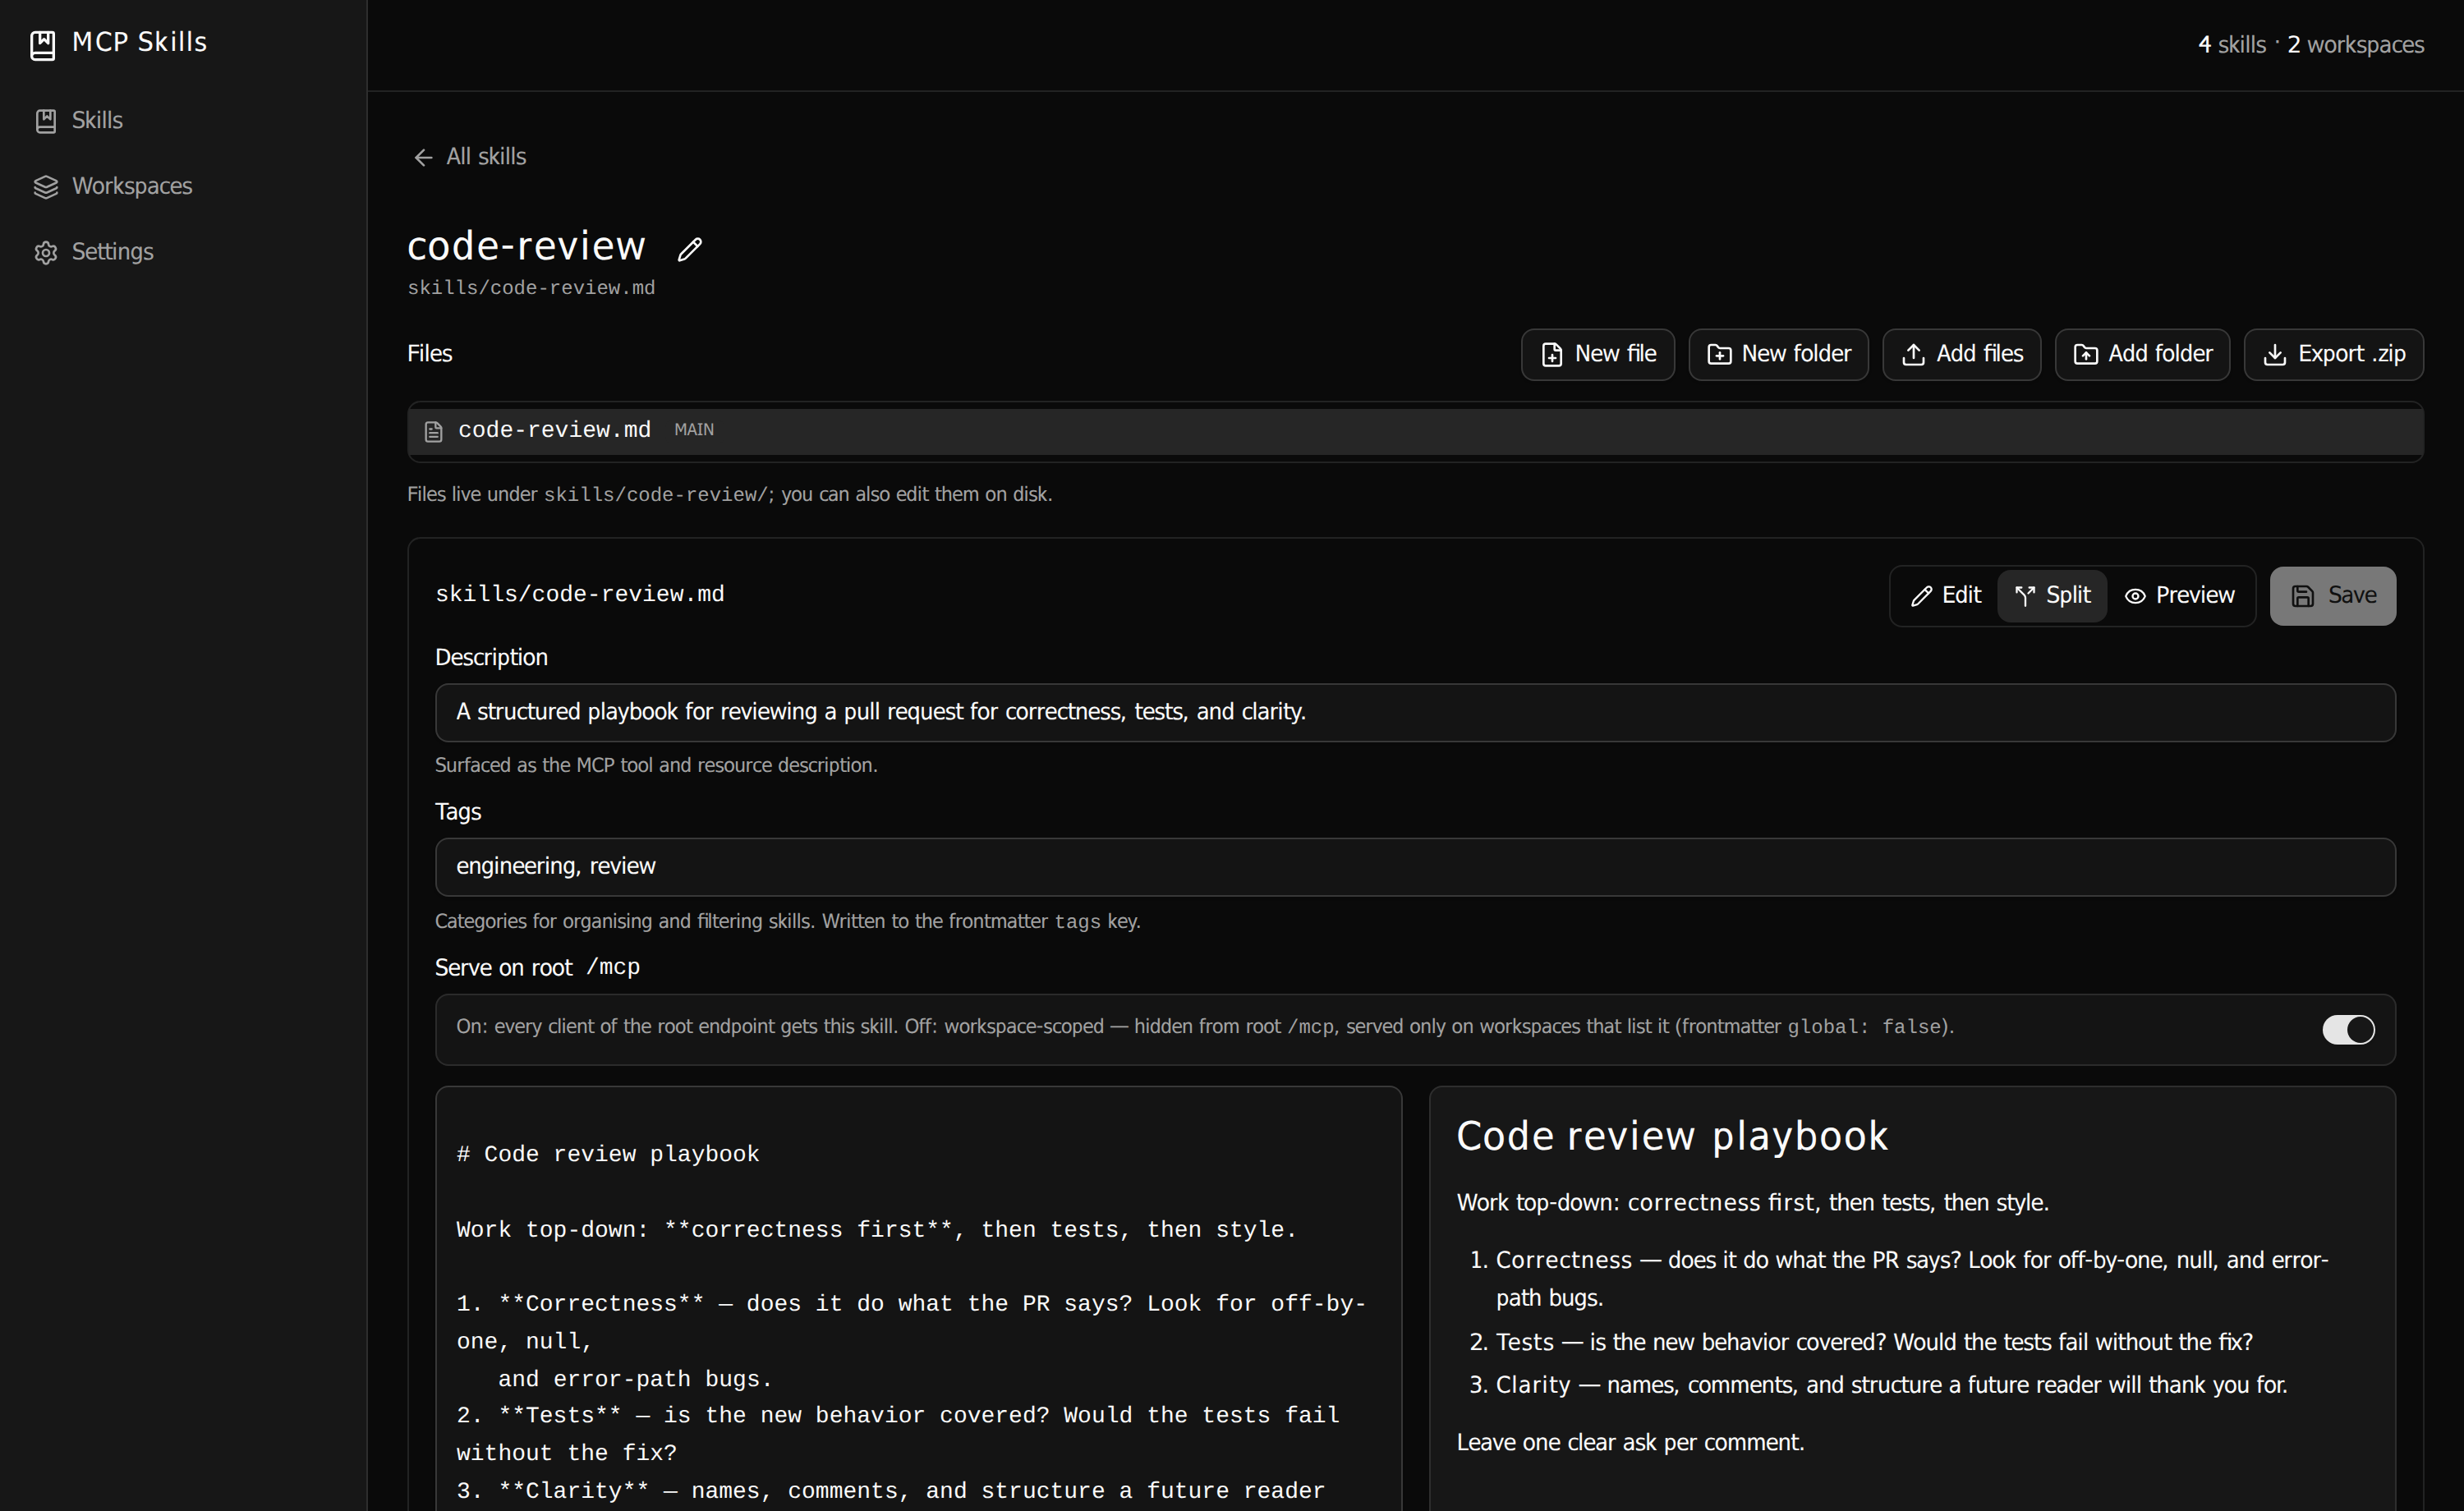Click the MCP Skills logo icon

click(43, 45)
